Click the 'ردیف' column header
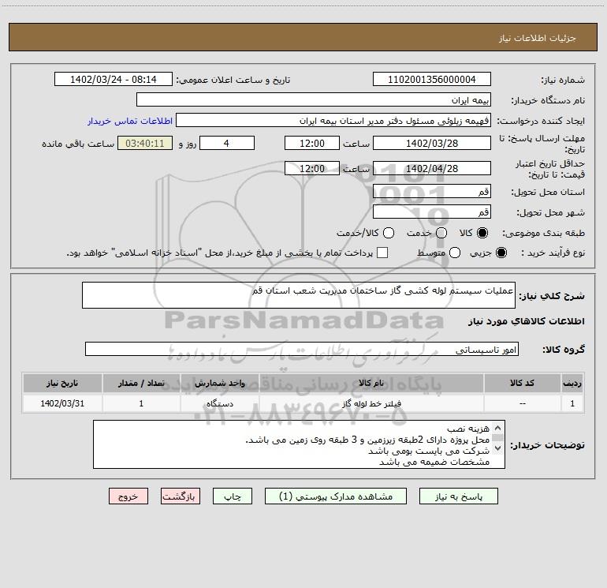The width and height of the screenshot is (607, 588). point(572,383)
